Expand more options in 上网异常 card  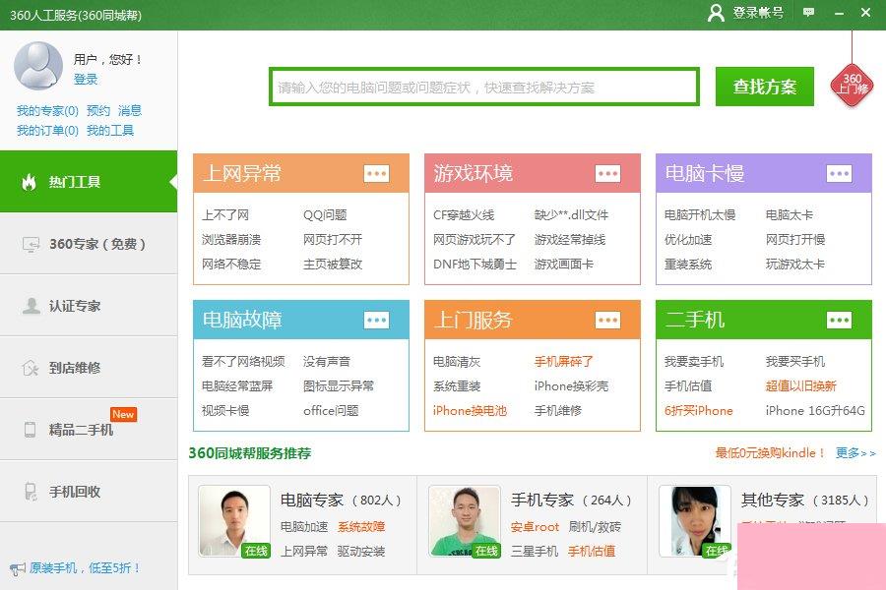(376, 173)
